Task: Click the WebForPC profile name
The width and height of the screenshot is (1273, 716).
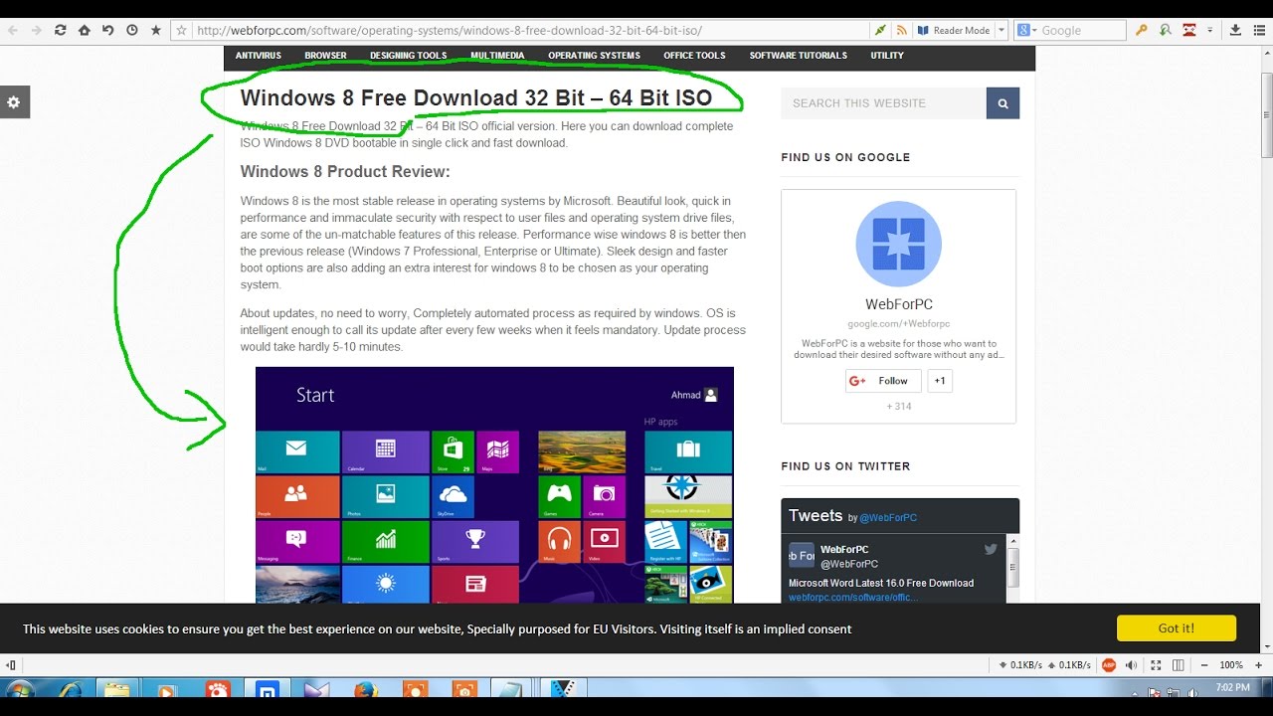Action: coord(899,304)
